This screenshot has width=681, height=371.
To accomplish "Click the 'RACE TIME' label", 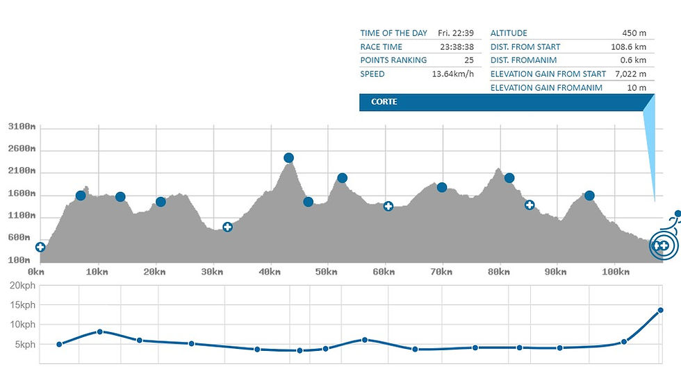I will point(381,47).
